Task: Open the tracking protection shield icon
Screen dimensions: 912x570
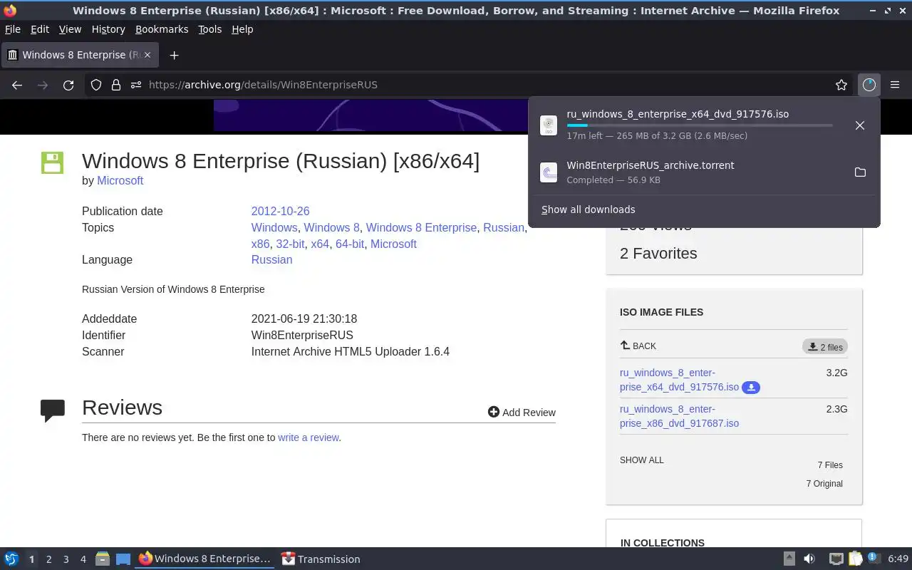Action: (x=96, y=85)
